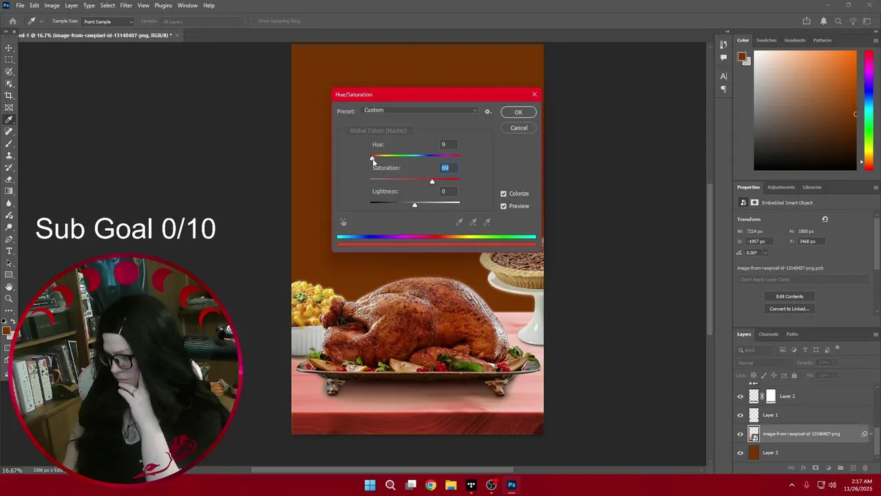Select the Brush tool

click(9, 143)
